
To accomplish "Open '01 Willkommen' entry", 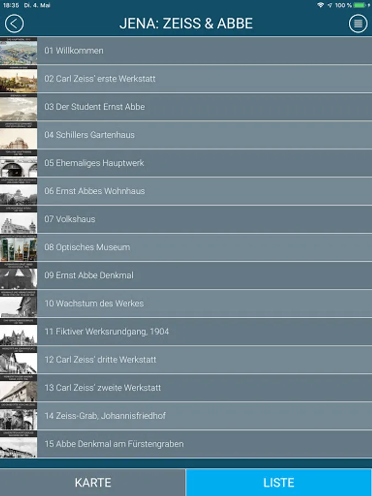I will tap(186, 51).
